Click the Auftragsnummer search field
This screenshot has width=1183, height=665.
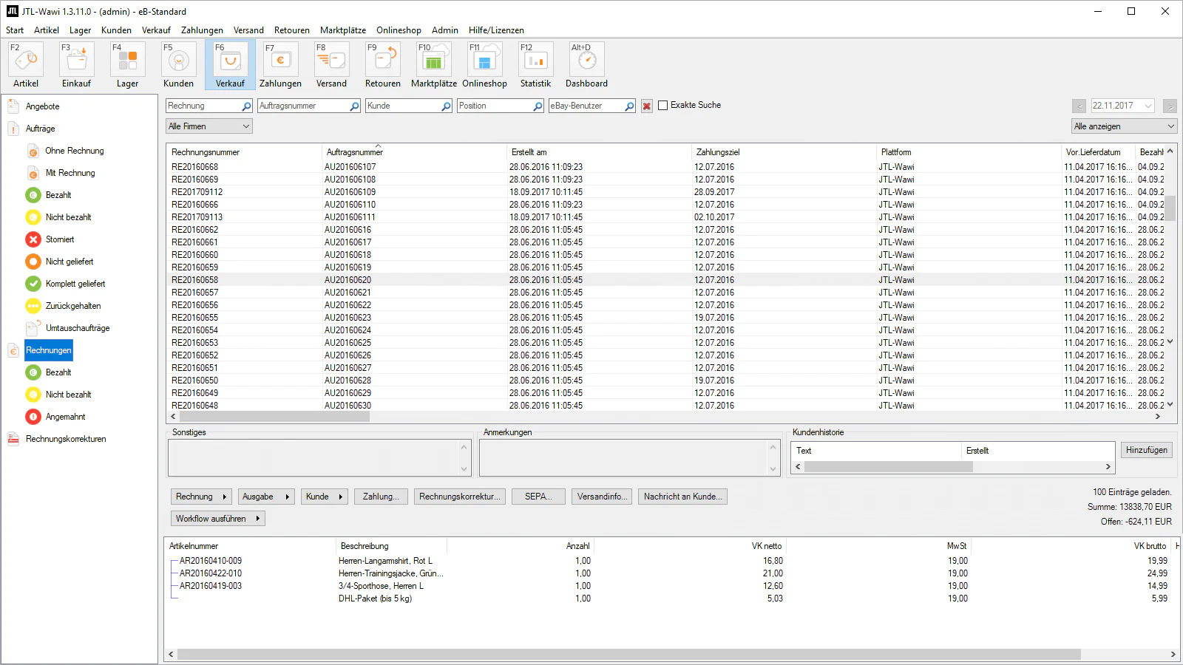click(303, 106)
